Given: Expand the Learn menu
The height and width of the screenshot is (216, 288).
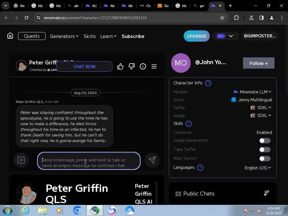Looking at the screenshot, I should [x=108, y=36].
